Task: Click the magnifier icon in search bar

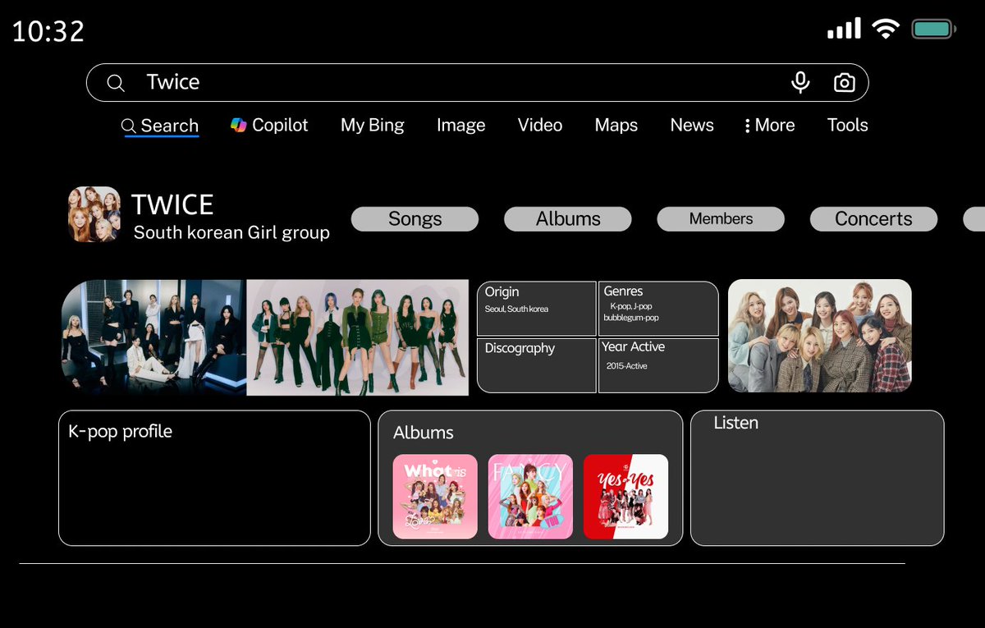Action: [x=116, y=83]
